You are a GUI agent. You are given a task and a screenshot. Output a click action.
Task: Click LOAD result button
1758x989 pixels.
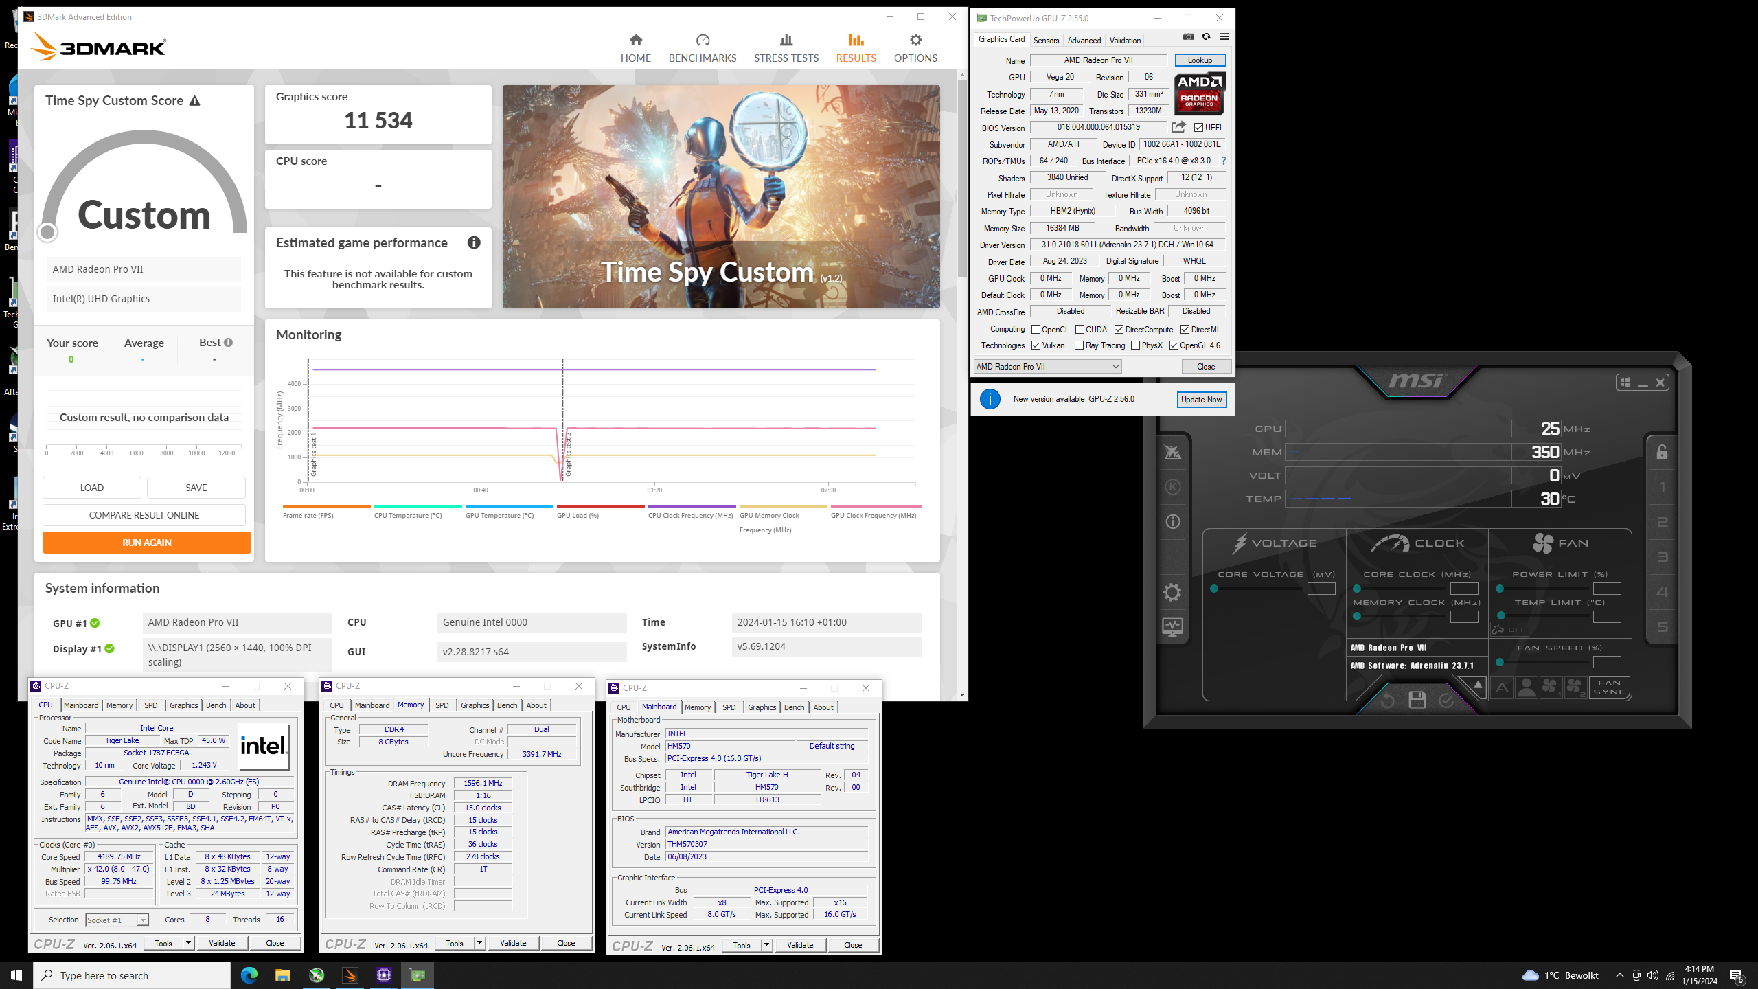(92, 488)
